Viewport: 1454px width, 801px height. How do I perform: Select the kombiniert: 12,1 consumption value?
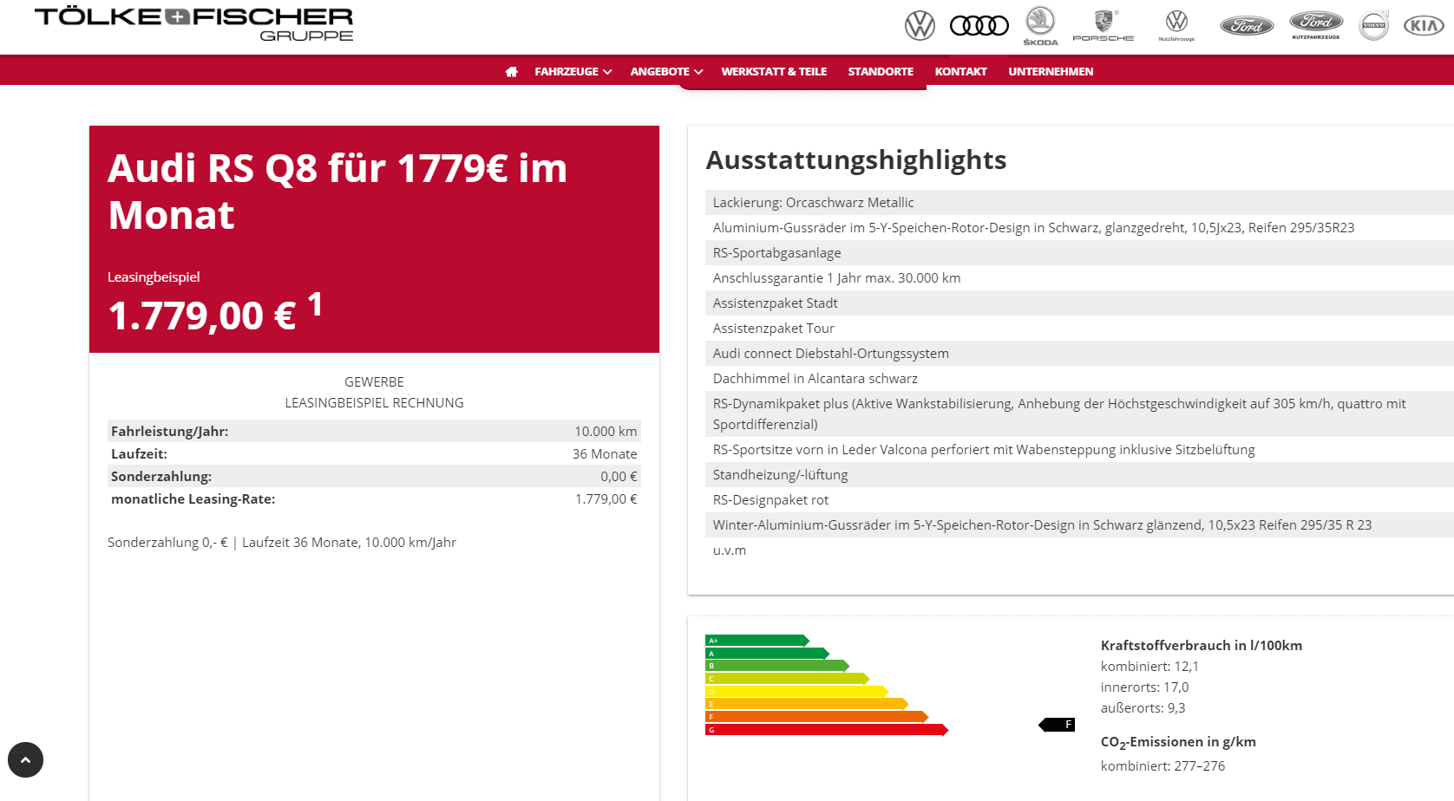[1149, 666]
